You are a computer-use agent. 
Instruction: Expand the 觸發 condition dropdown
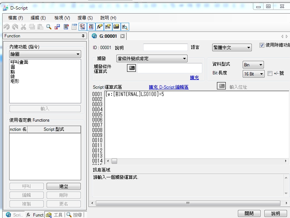click(x=152, y=59)
